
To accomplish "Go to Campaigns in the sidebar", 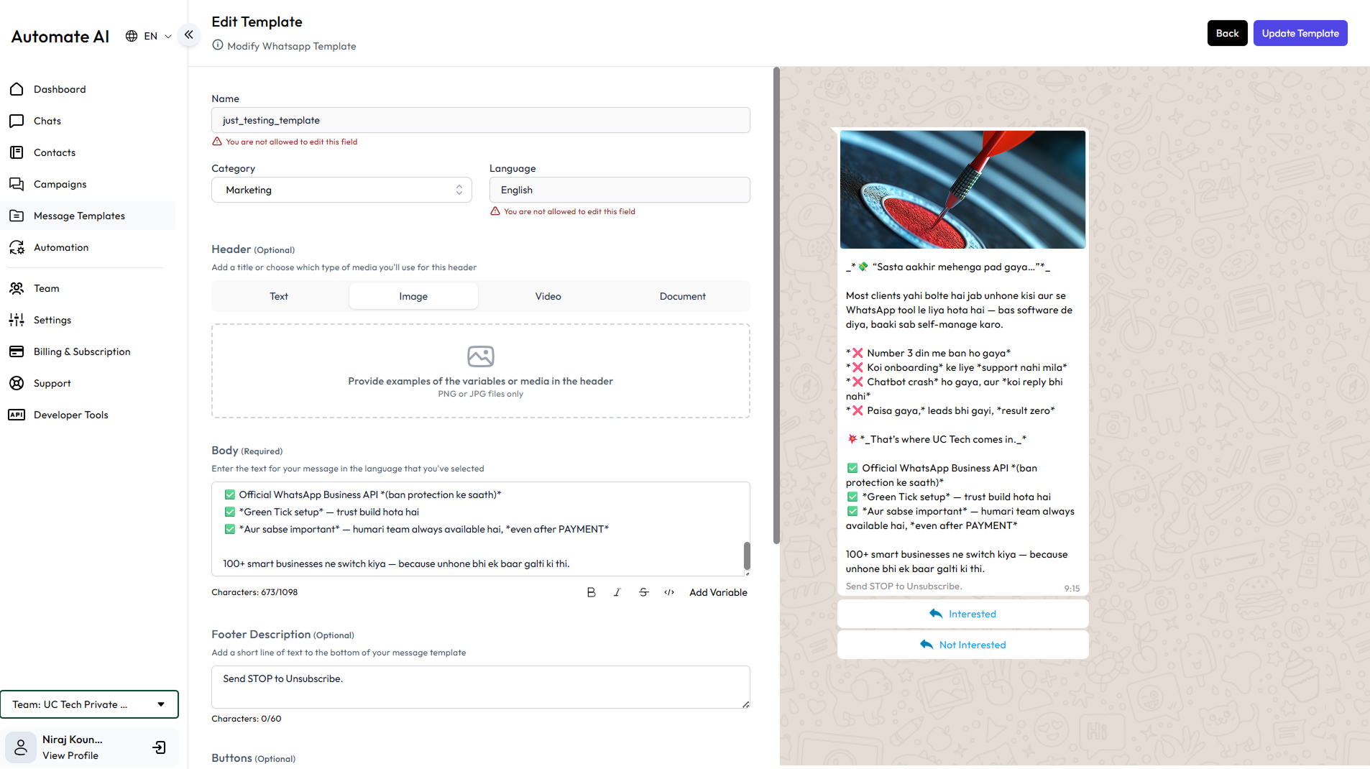I will (x=60, y=184).
